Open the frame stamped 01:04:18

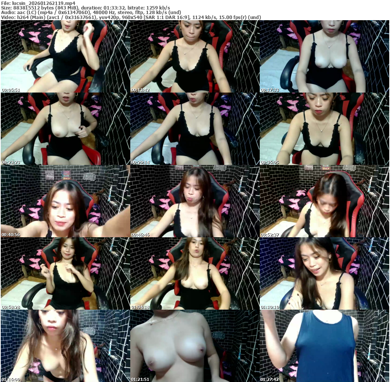195,273
